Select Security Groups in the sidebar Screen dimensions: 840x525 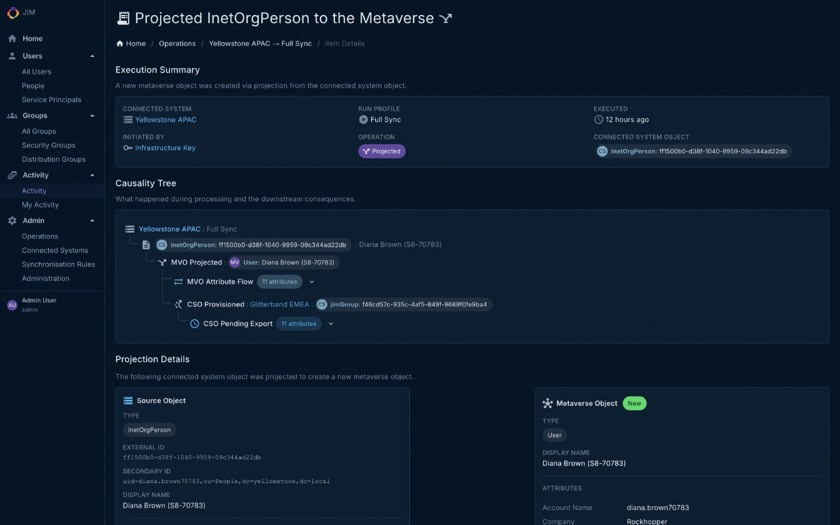pos(48,146)
